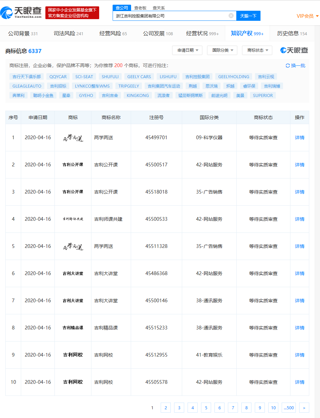Open the 商标状态 filter dropdown
320x418 pixels.
tap(257, 50)
